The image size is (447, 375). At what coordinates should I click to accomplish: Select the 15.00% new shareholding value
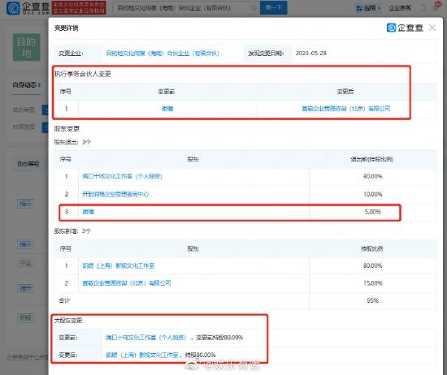(x=372, y=283)
